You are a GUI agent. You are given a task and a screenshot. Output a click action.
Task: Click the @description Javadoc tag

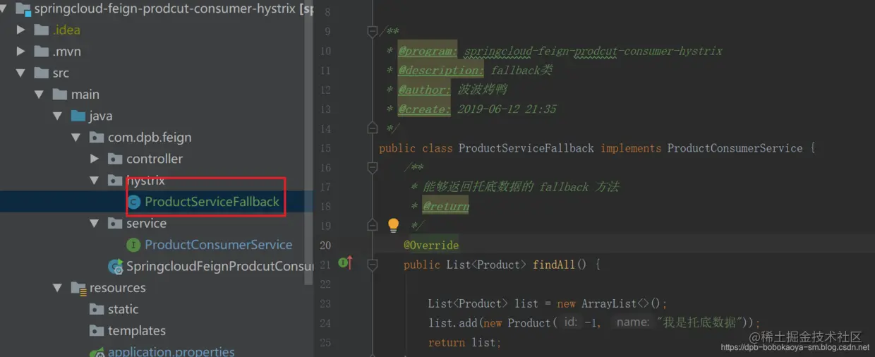[441, 71]
